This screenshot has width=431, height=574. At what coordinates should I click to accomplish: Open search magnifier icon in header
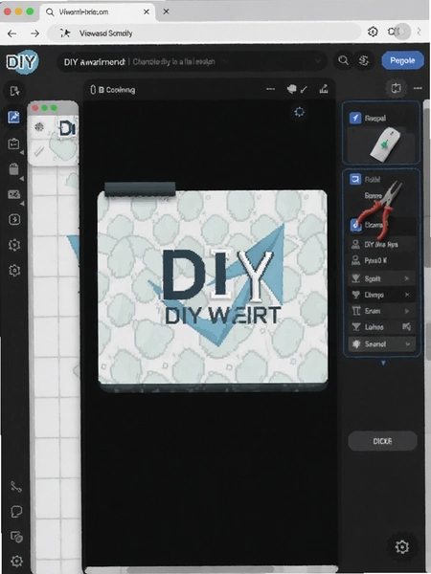click(x=343, y=60)
